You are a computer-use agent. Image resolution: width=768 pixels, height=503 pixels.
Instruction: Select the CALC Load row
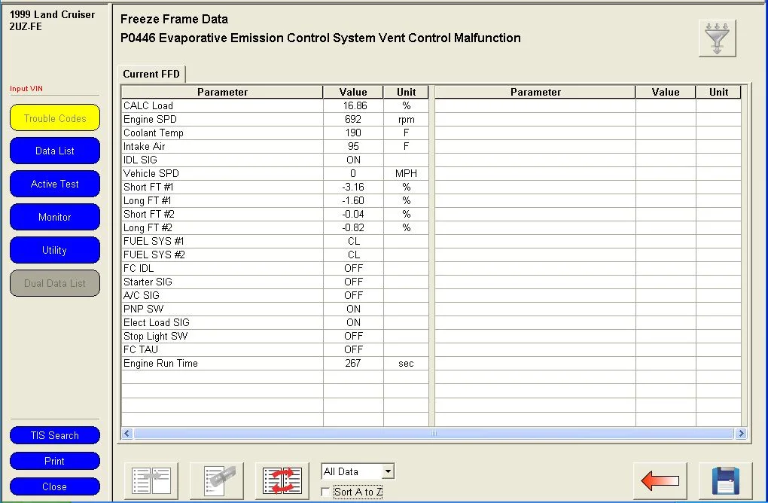[x=276, y=105]
